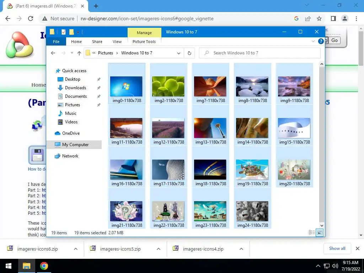Switch to the Share ribbon tab

[x=97, y=42]
